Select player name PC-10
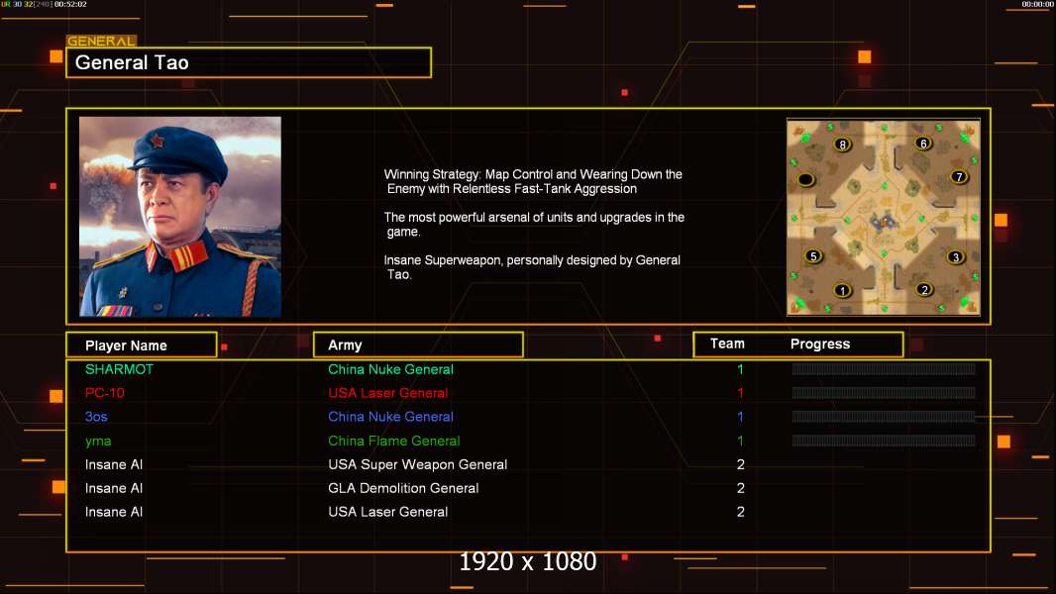This screenshot has height=594, width=1056. (x=104, y=393)
